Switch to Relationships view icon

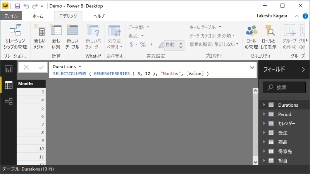click(x=9, y=101)
